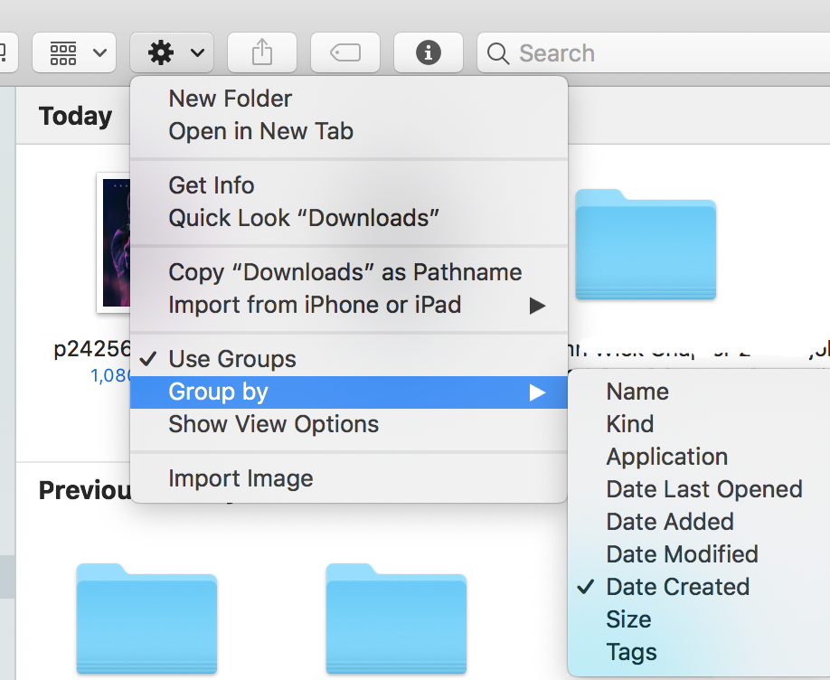830x680 pixels.
Task: Select Show View Options
Action: 349,424
